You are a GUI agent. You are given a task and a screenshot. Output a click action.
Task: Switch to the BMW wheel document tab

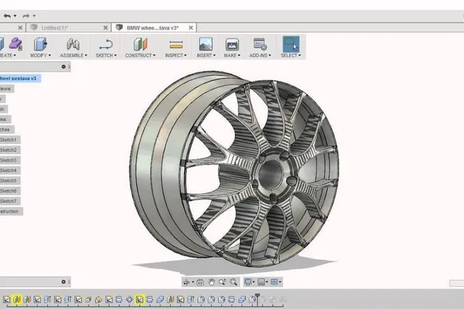(152, 28)
